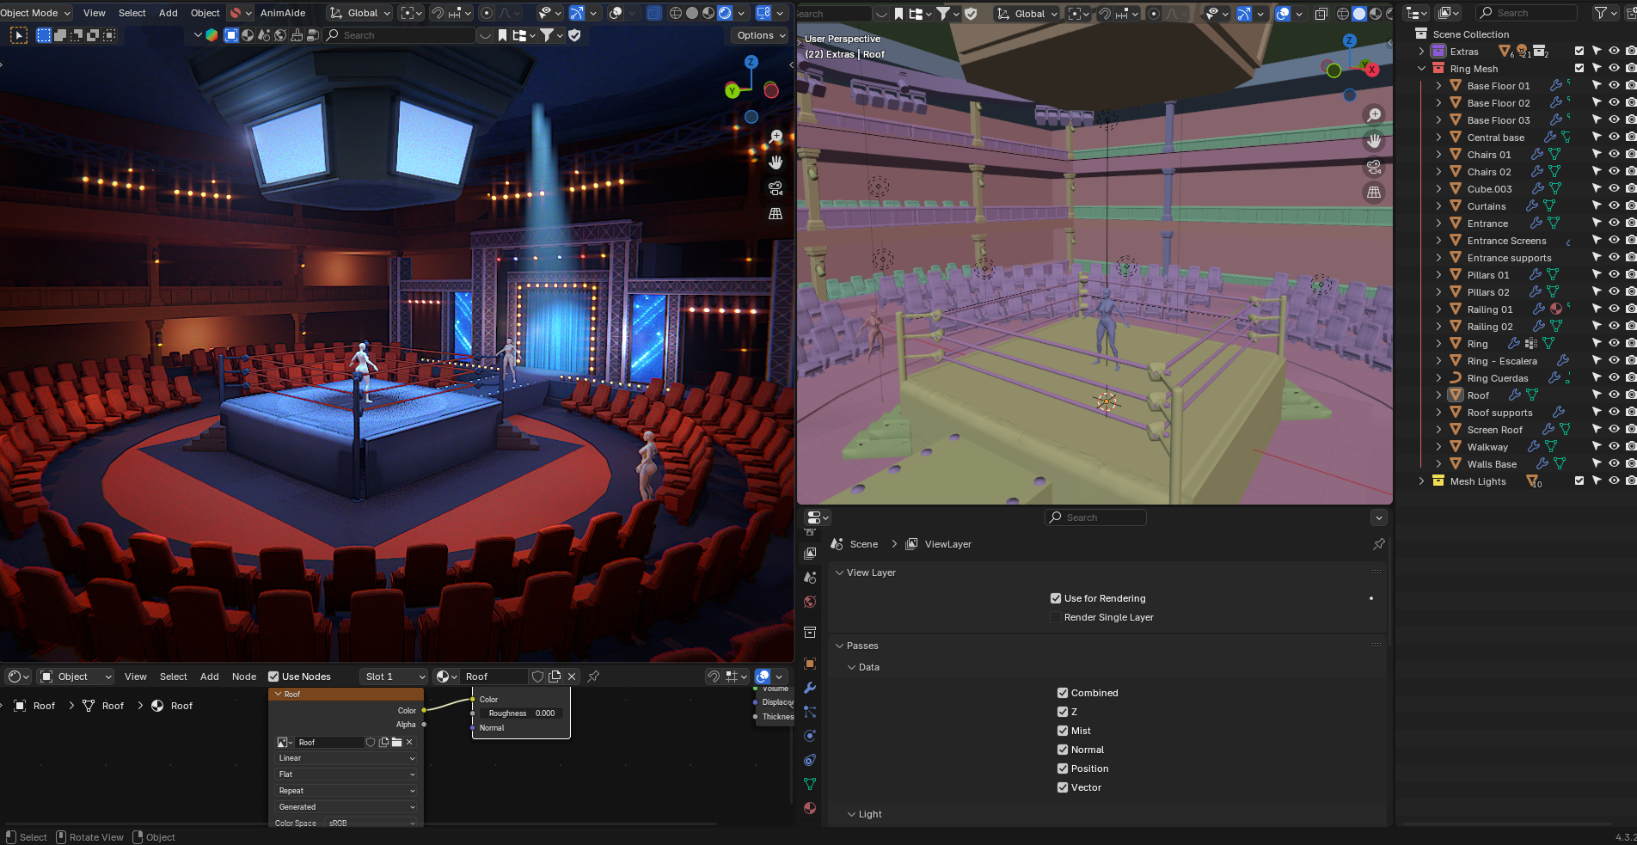Toggle the Combined pass checkbox
The image size is (1637, 845).
pyautogui.click(x=1063, y=693)
